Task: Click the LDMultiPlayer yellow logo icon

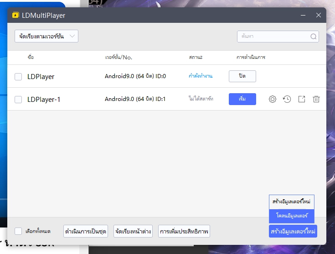Action: [x=15, y=15]
